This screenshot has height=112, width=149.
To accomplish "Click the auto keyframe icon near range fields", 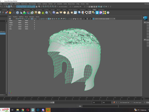I will [x=114, y=102].
